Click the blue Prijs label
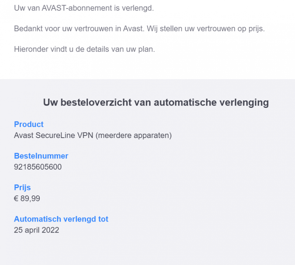 point(22,188)
